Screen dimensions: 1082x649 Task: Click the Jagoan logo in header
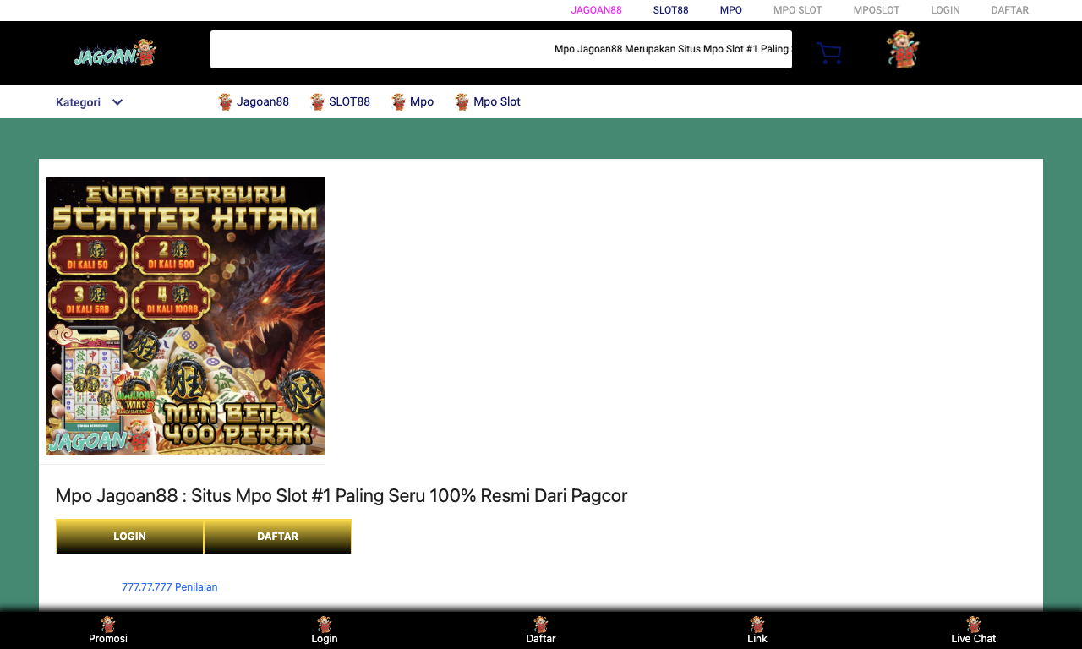click(x=115, y=53)
